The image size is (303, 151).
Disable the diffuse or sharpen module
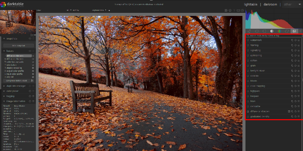tap(248, 111)
